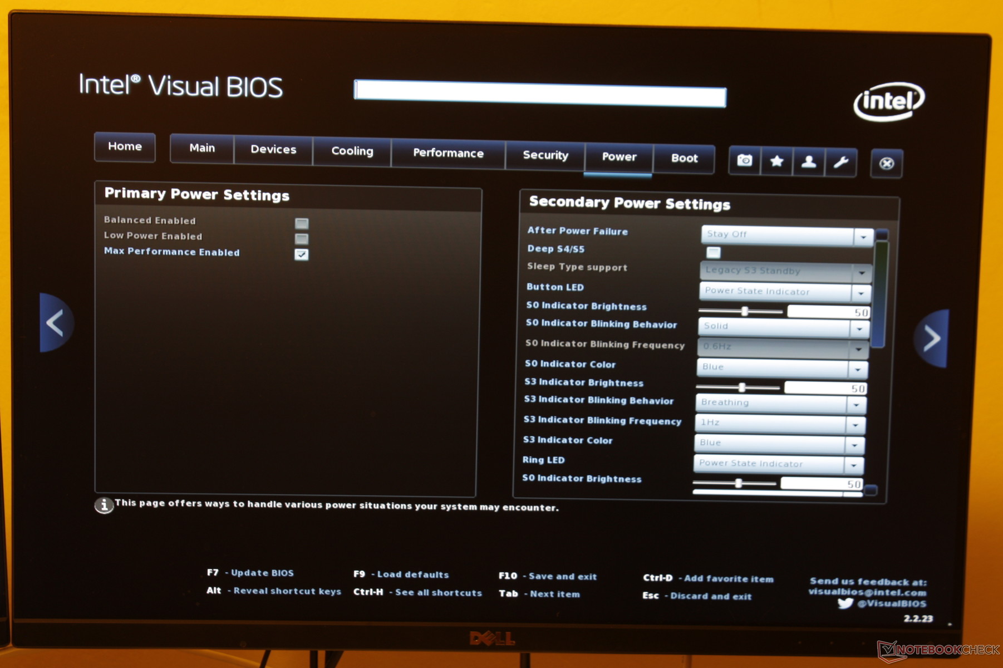The image size is (1003, 668).
Task: Switch to the Cooling tab
Action: [x=352, y=151]
